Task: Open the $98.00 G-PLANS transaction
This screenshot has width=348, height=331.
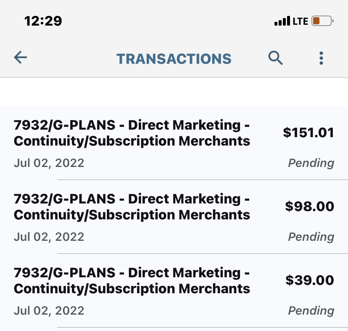Action: [x=132, y=207]
